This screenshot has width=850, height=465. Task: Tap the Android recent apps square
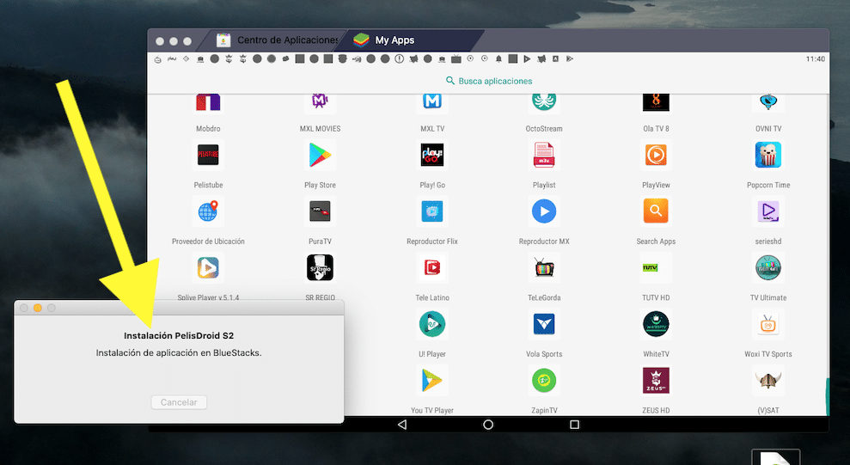tap(575, 425)
